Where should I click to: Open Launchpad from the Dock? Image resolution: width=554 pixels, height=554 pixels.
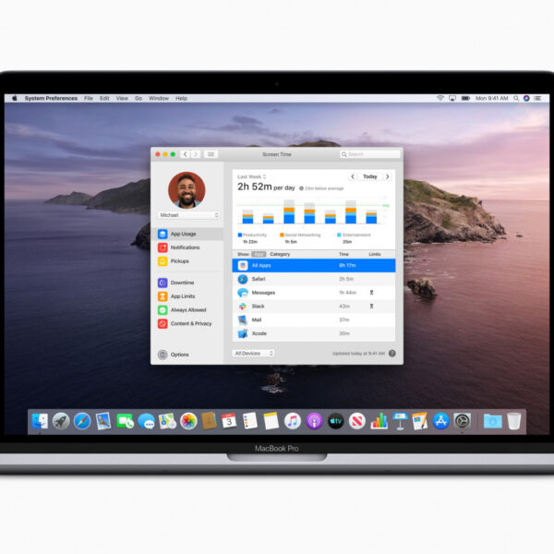pos(61,421)
